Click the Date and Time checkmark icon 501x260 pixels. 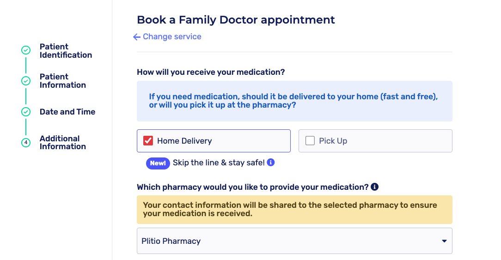[26, 112]
